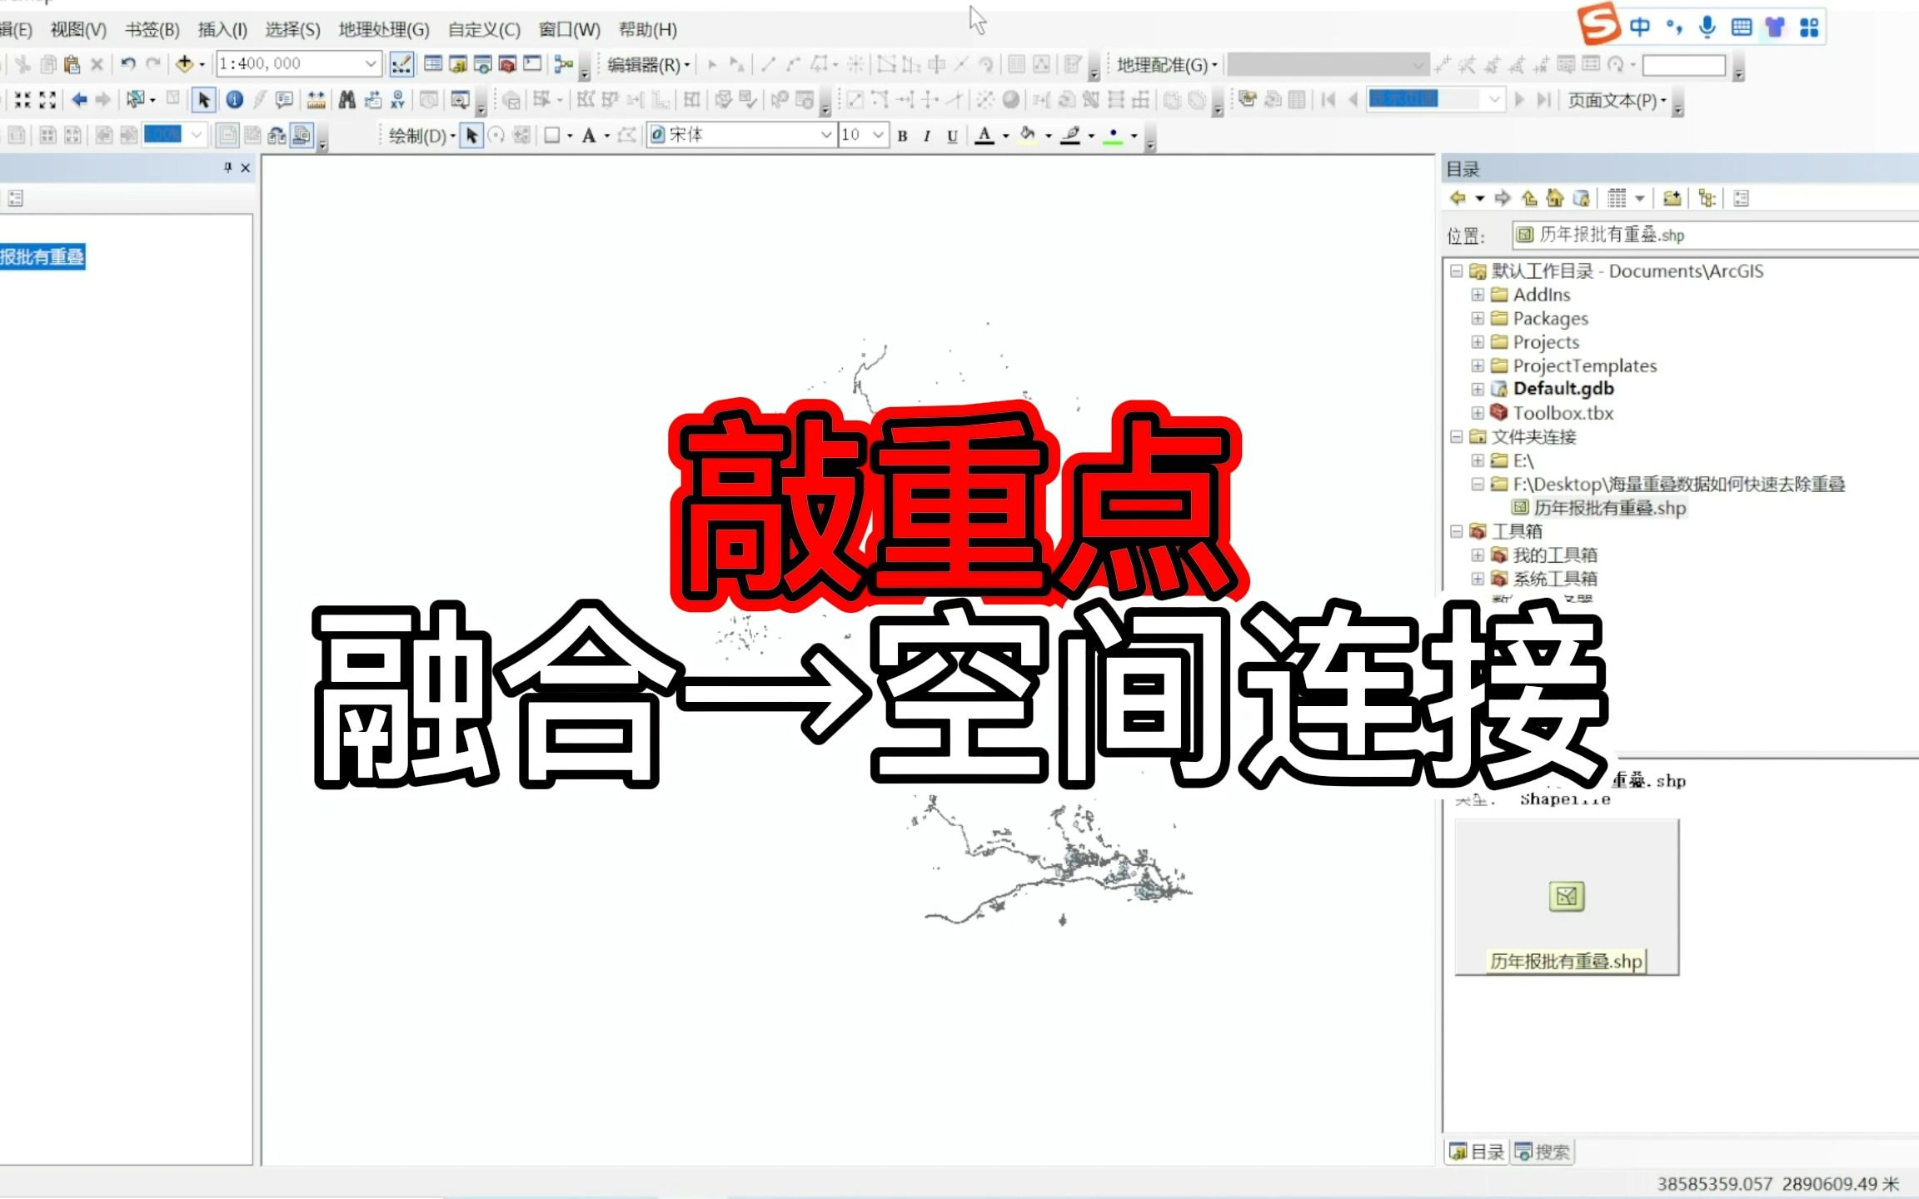Click Catalog home folder icon
Image resolution: width=1919 pixels, height=1199 pixels.
[x=1554, y=198]
